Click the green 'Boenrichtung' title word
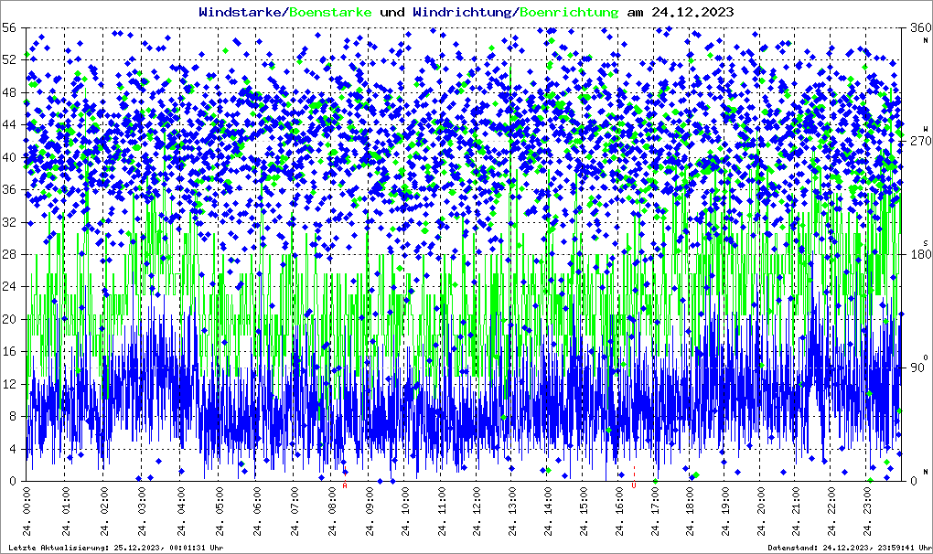Screen dimensions: 933x554 point(568,12)
